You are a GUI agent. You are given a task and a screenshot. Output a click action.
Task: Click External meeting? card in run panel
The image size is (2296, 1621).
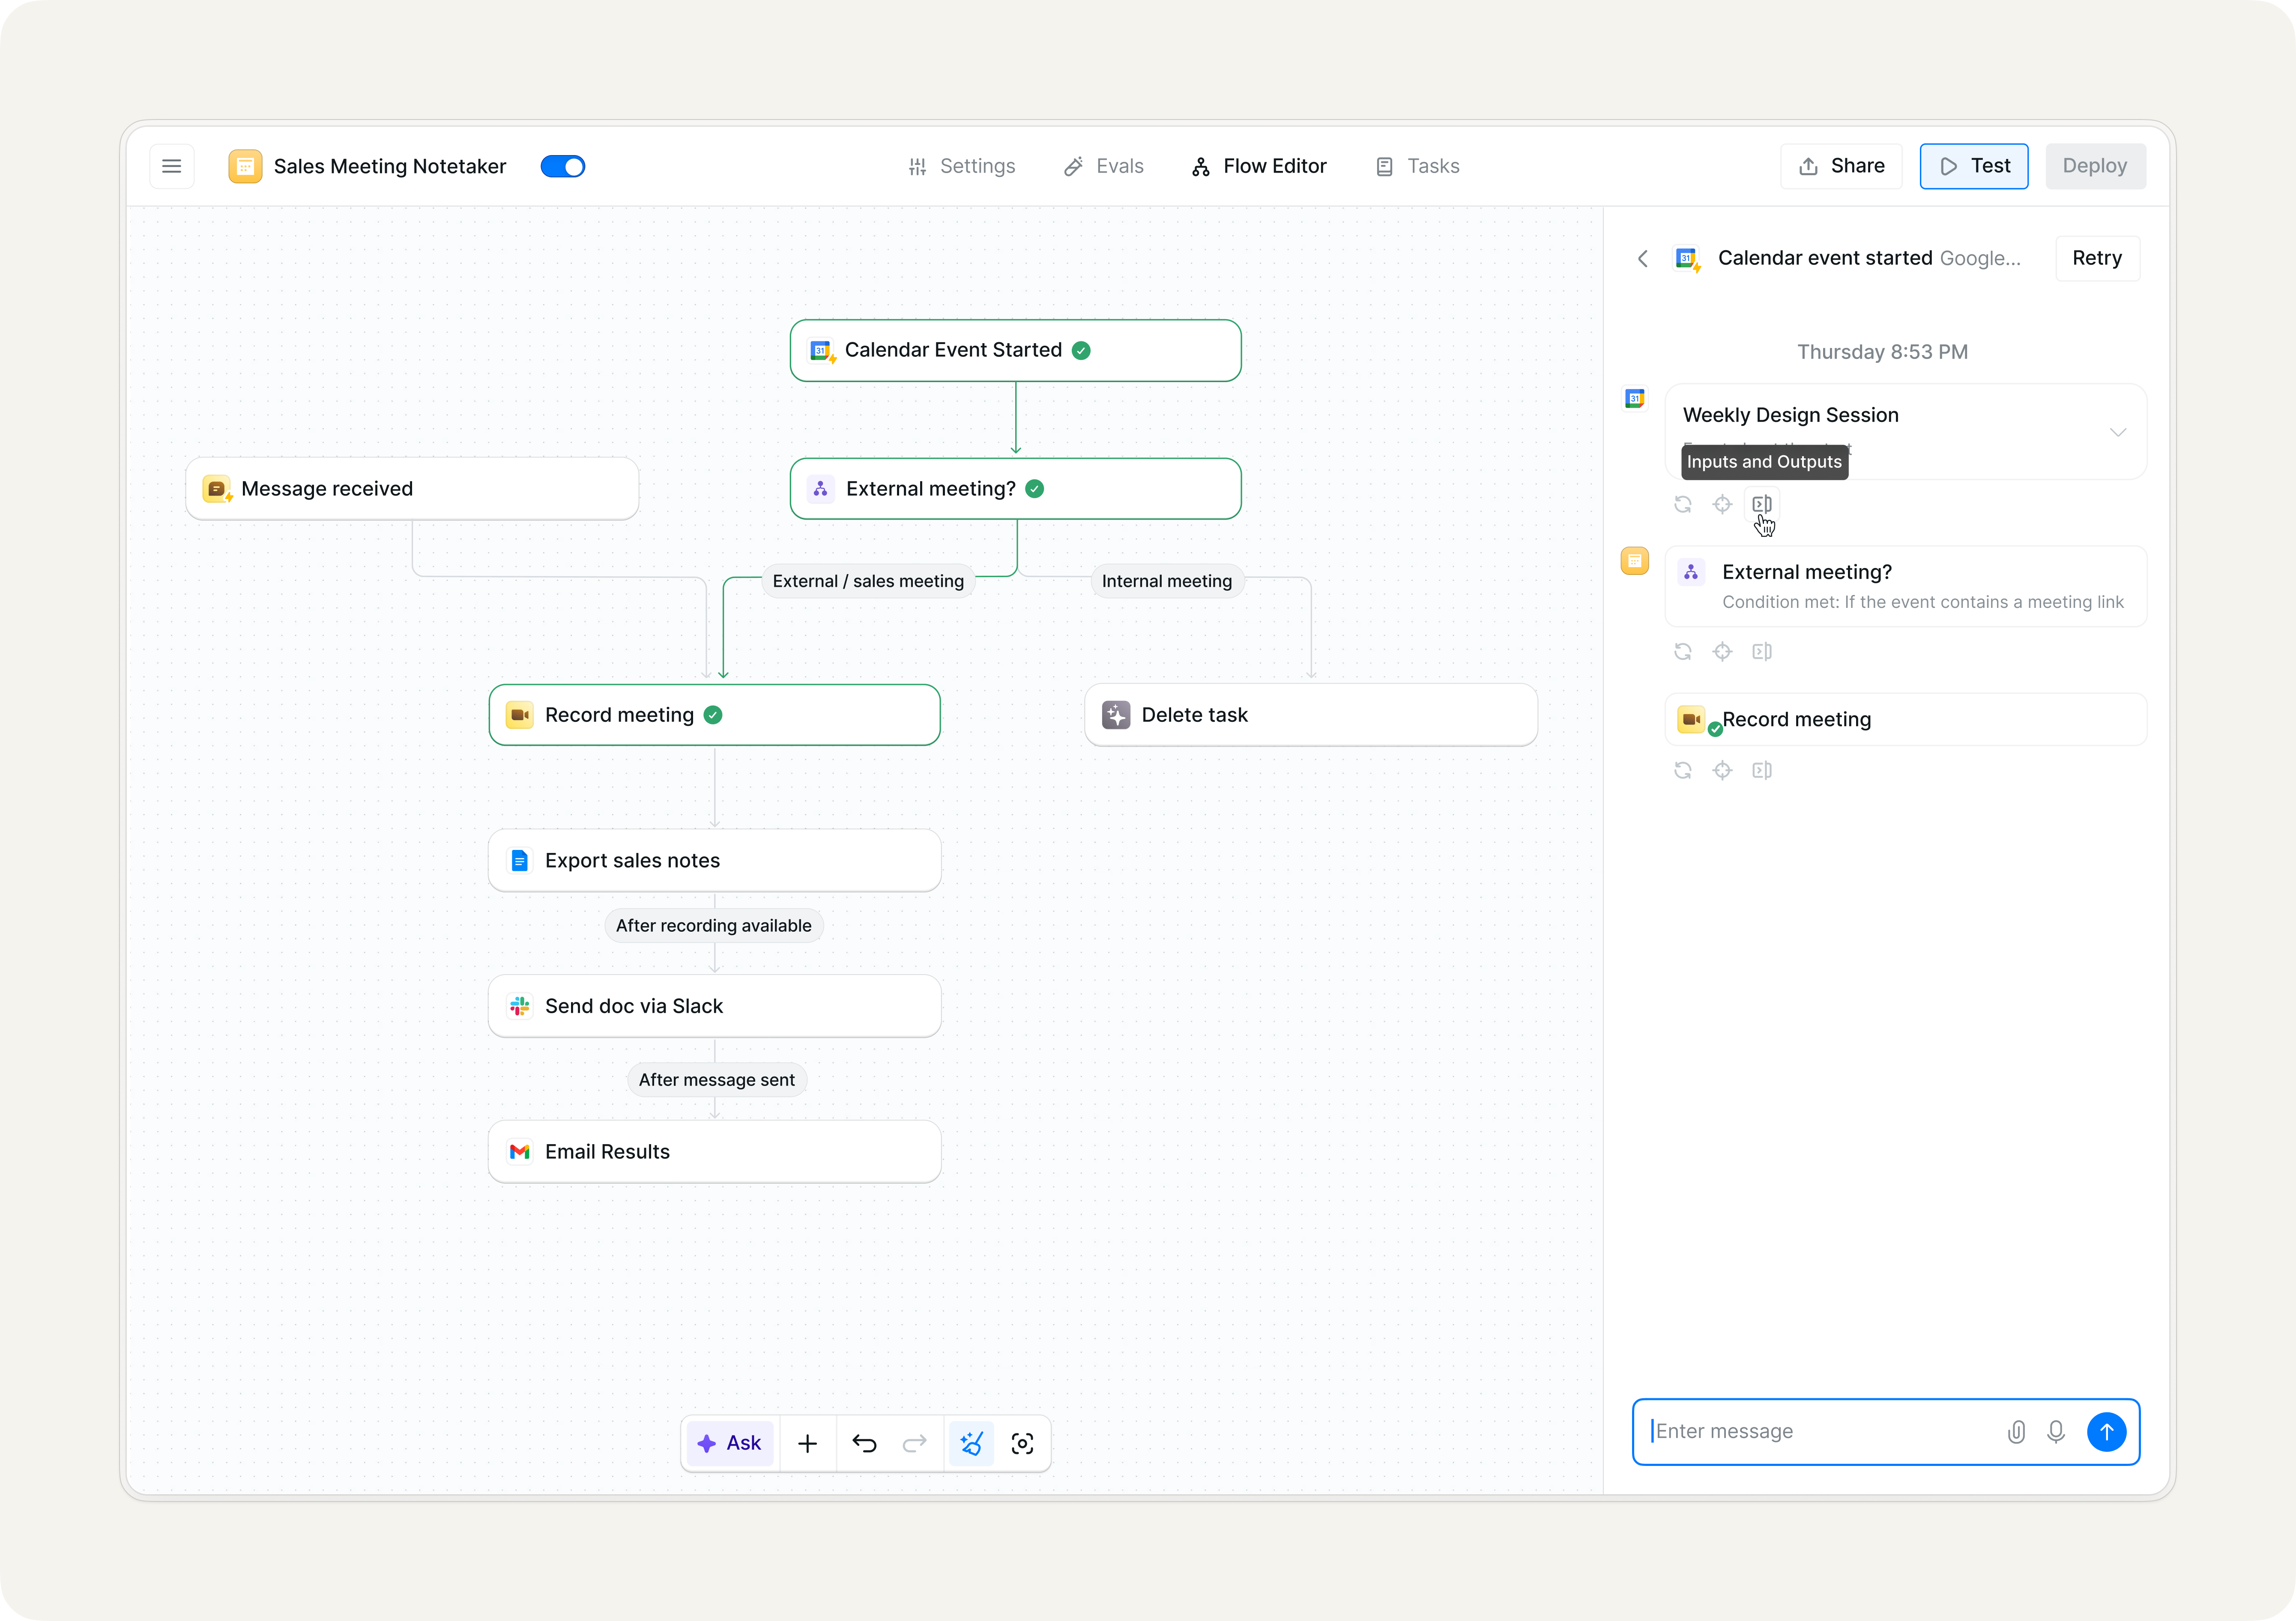click(x=1906, y=586)
